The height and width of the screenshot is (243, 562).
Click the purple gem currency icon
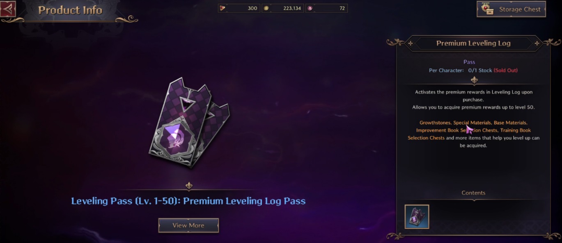coord(310,8)
